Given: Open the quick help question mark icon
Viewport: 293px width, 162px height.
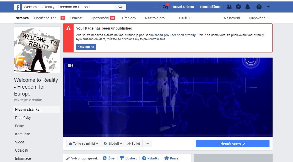Looking at the screenshot, I should pos(259,7).
